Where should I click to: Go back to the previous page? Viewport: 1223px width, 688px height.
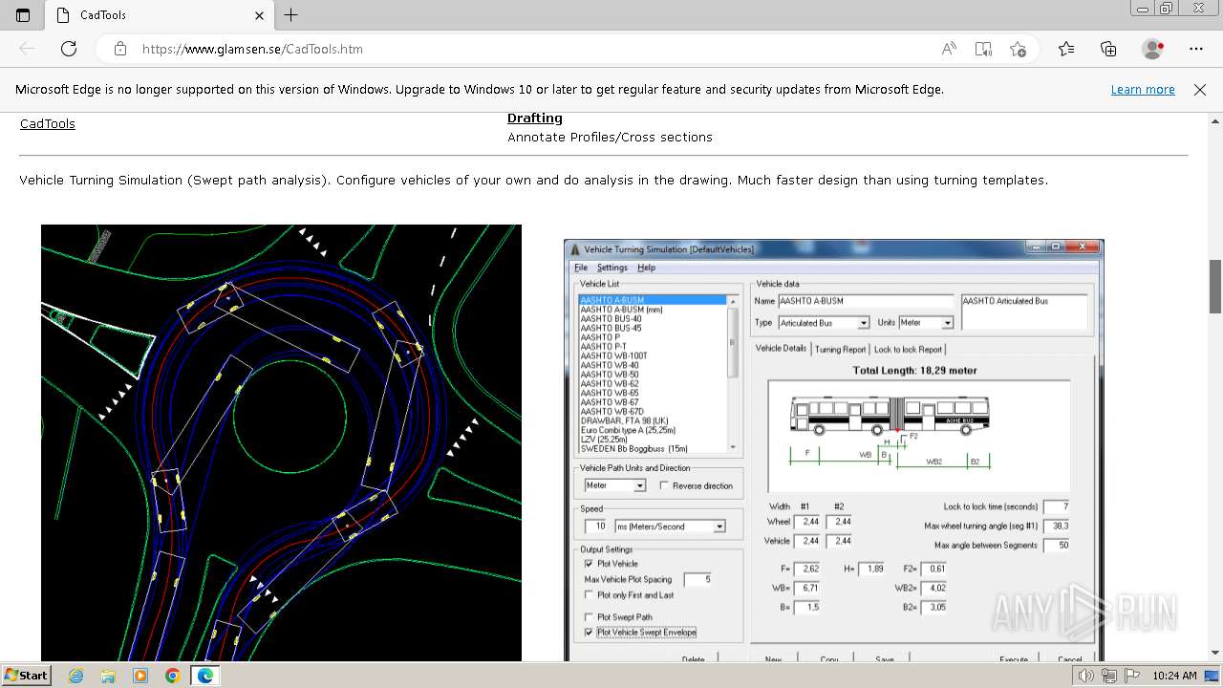pyautogui.click(x=28, y=49)
